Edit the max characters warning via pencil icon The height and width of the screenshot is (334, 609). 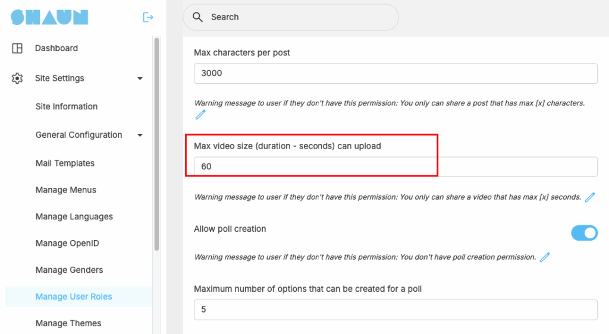coord(200,115)
